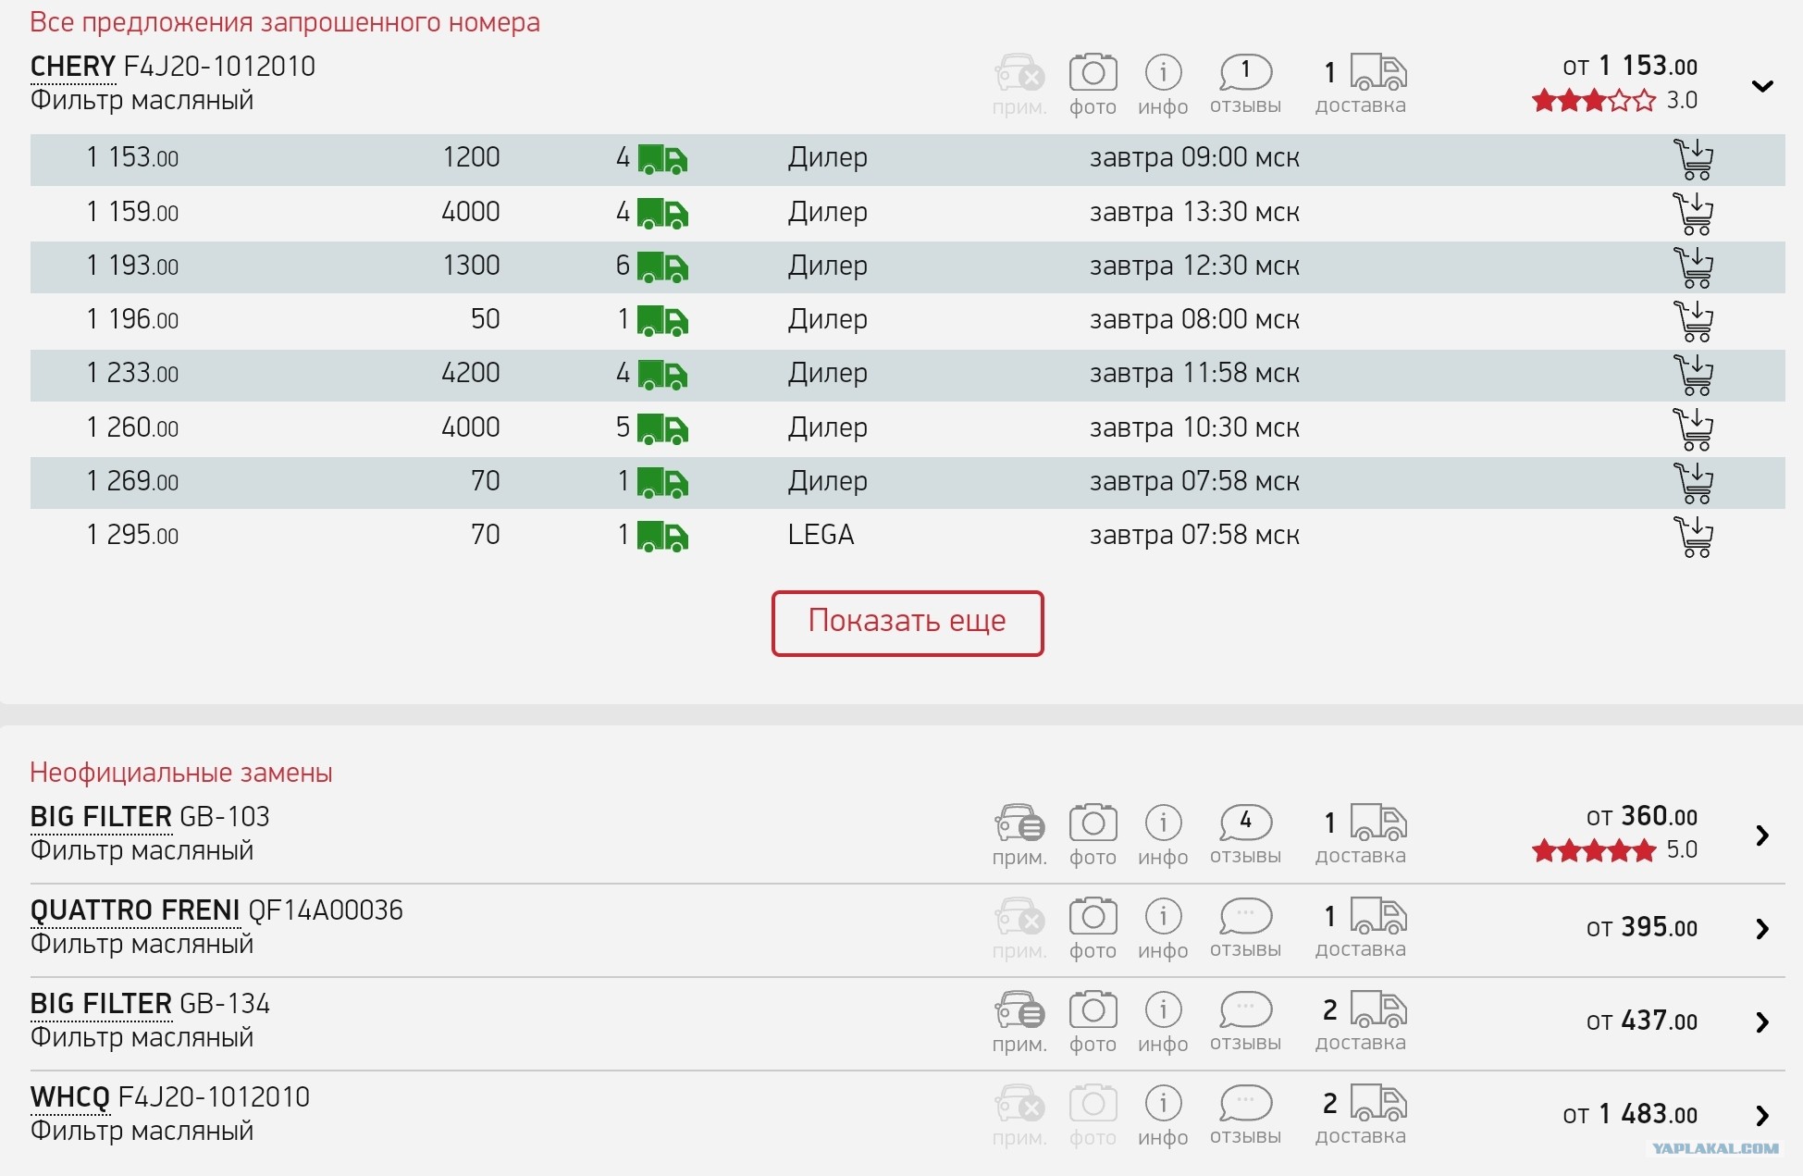The width and height of the screenshot is (1803, 1176).
Task: Click price от 1 483.00 for WHCQ
Action: tap(1630, 1115)
